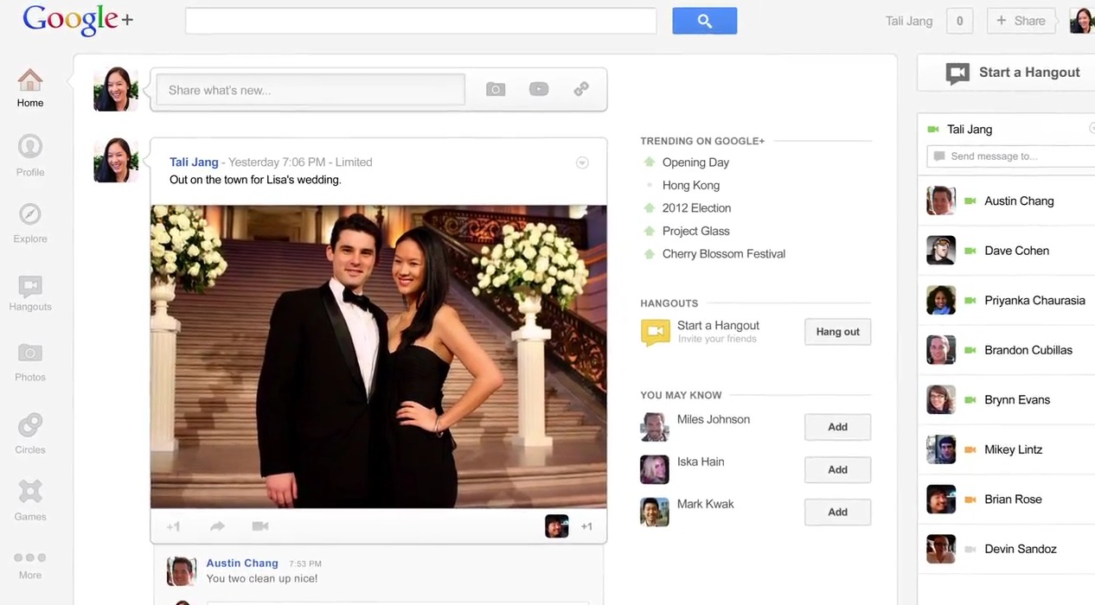Click the video icon in share box
1095x605 pixels.
click(x=539, y=89)
